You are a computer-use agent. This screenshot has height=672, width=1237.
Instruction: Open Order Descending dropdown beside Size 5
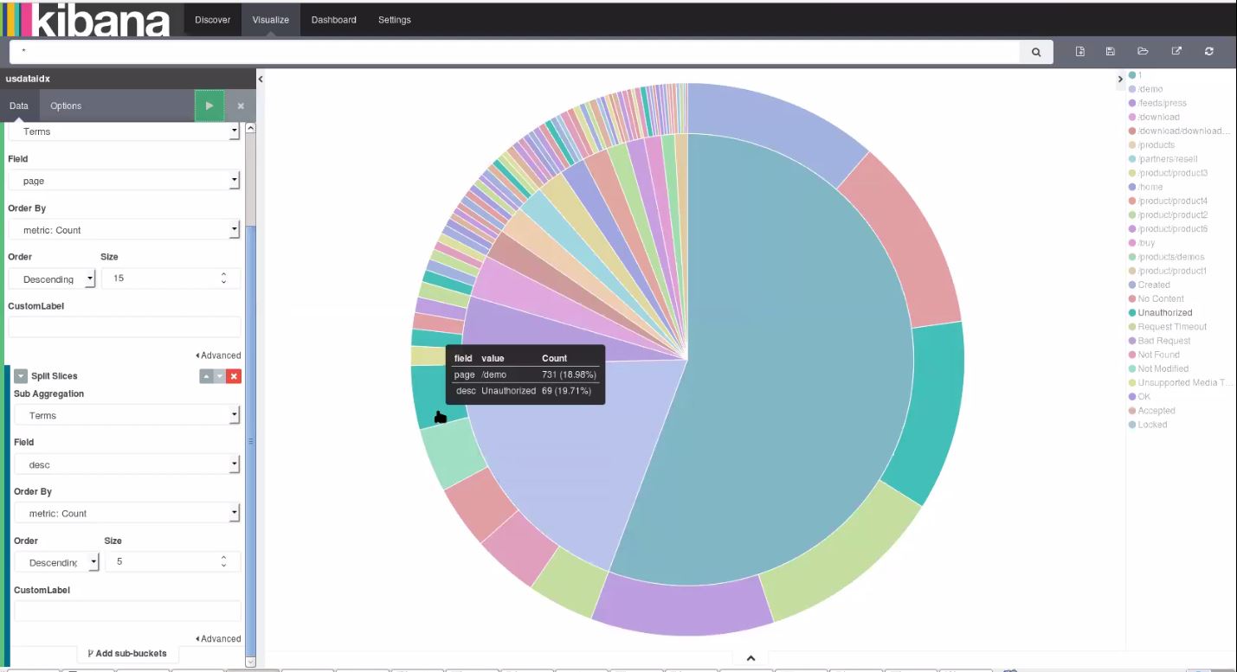57,562
